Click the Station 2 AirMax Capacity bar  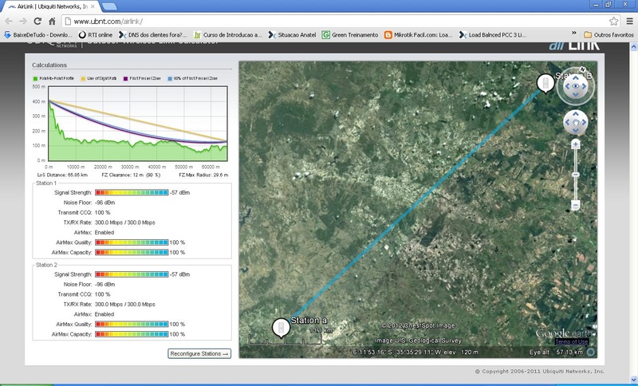coord(132,334)
